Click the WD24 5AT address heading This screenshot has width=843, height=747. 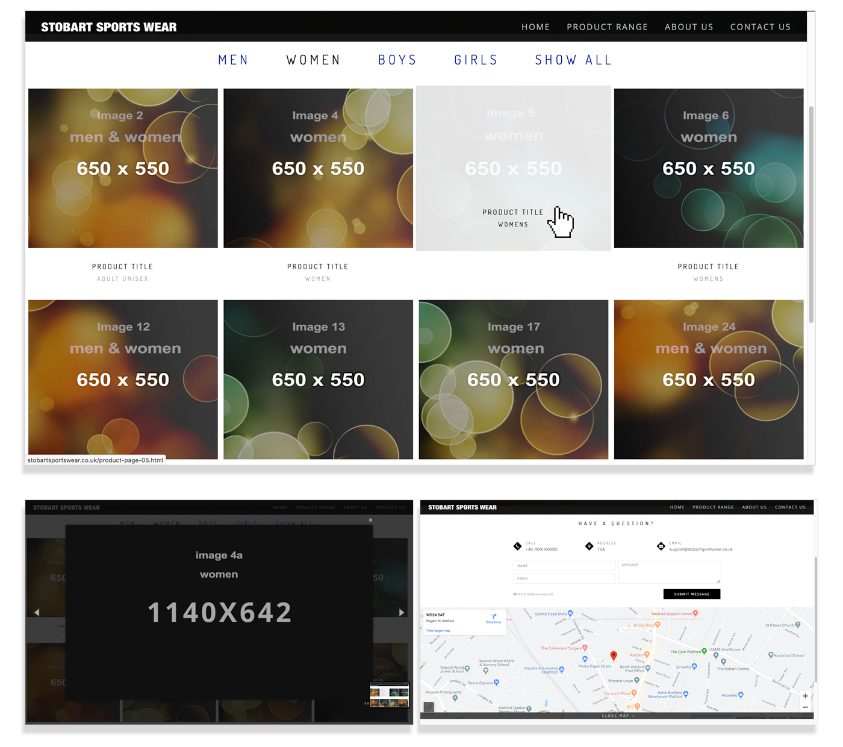(x=435, y=615)
